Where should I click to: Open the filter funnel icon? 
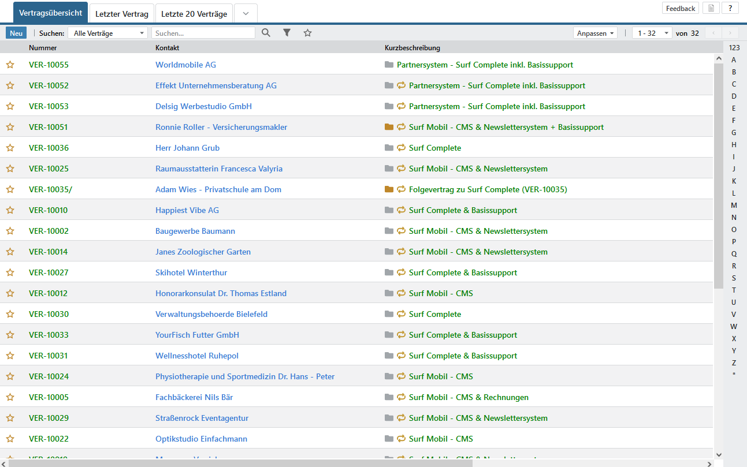coord(287,33)
